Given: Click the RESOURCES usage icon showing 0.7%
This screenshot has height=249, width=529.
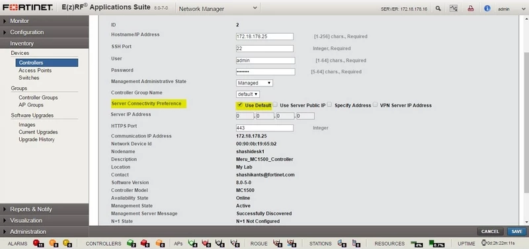Looking at the screenshot, I should [437, 243].
